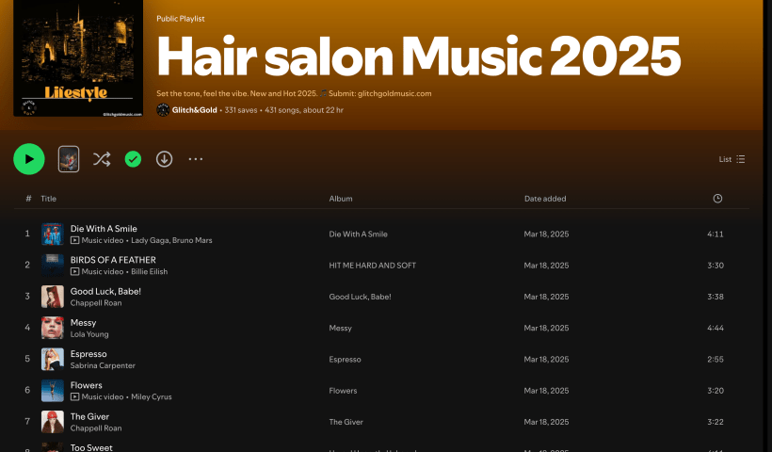Viewport: 772px width, 452px height.
Task: Click the Good Luck, Babe! cover thumbnail
Action: click(53, 297)
